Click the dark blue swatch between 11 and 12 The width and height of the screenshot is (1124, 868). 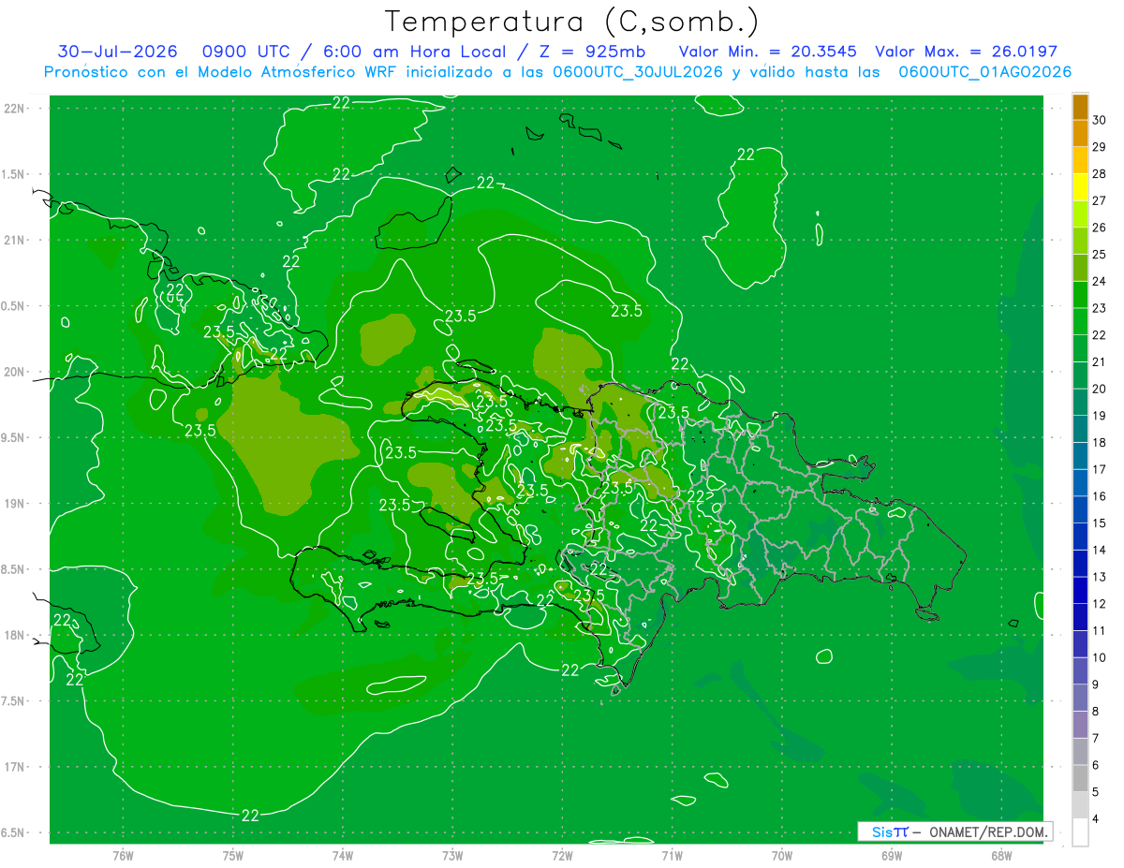[1080, 618]
